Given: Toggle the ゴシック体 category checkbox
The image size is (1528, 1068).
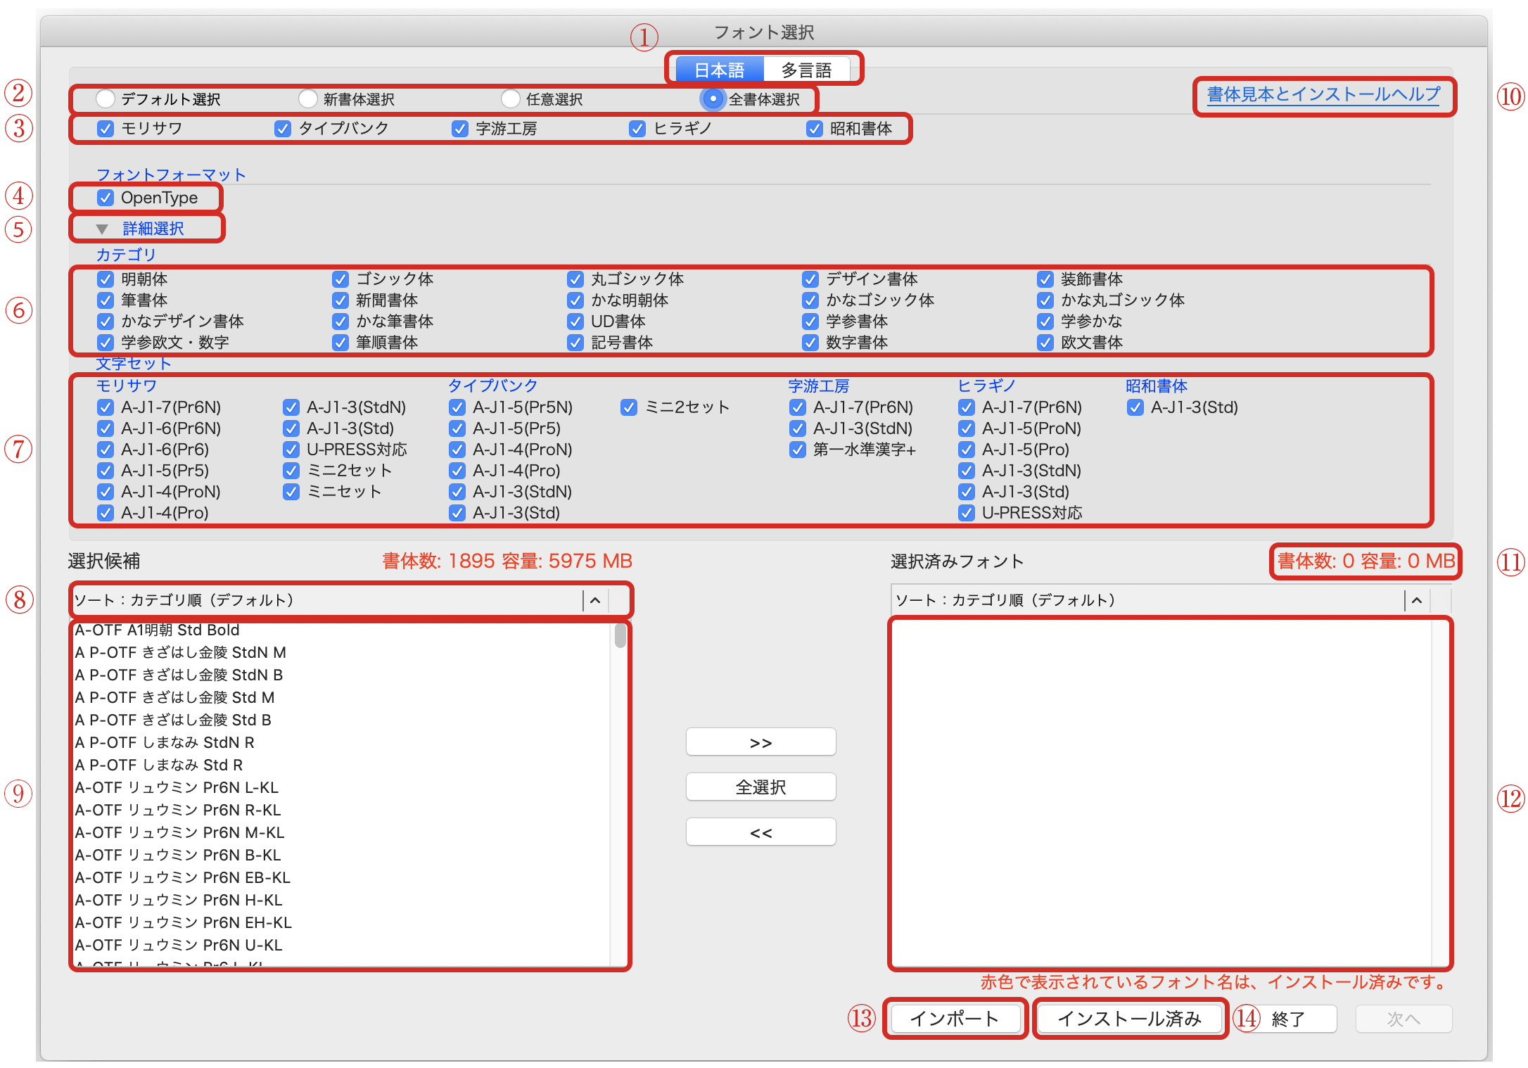Looking at the screenshot, I should [x=340, y=279].
